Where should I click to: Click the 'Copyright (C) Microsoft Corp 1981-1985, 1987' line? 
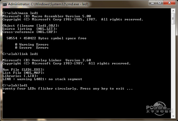(x=73, y=19)
